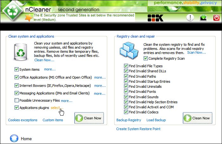Click the red power exit icon
The width and height of the screenshot is (222, 144).
[x=216, y=18]
